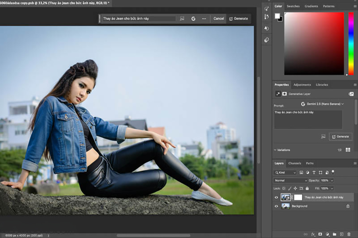
Task: Switch to the Channels tab
Action: point(295,163)
